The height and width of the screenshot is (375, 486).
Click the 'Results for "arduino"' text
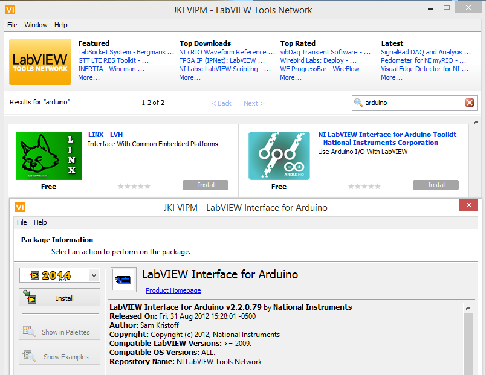pos(40,102)
